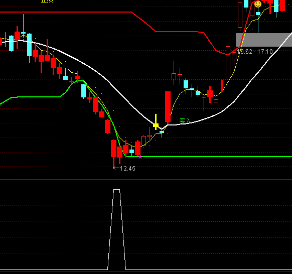
Task: Select the 16.62 - 17.10 price range text
Action: pyautogui.click(x=255, y=52)
